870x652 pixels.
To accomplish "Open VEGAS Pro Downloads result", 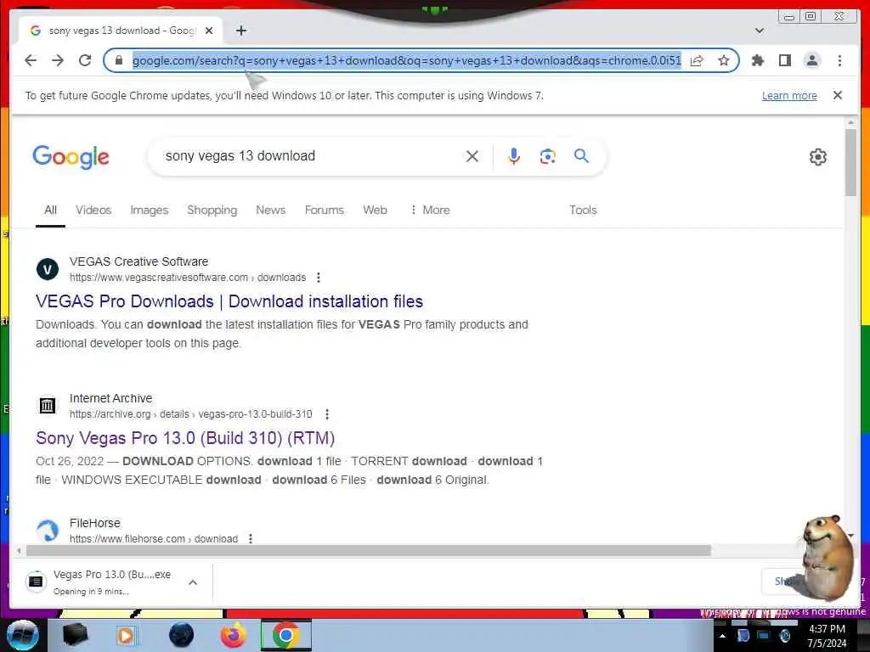I will (x=229, y=301).
